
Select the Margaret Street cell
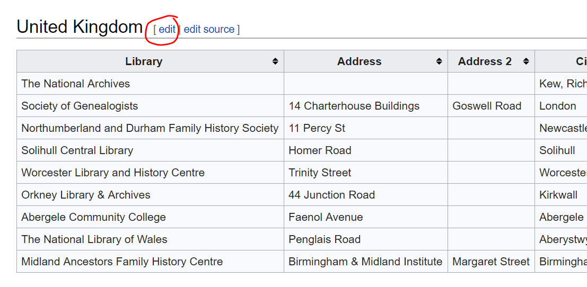click(491, 262)
